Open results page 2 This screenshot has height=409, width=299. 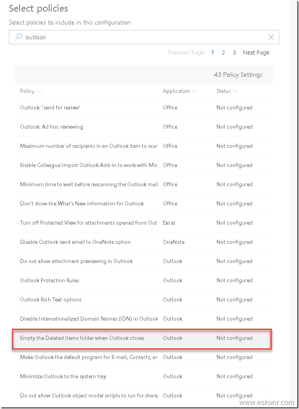pyautogui.click(x=223, y=52)
